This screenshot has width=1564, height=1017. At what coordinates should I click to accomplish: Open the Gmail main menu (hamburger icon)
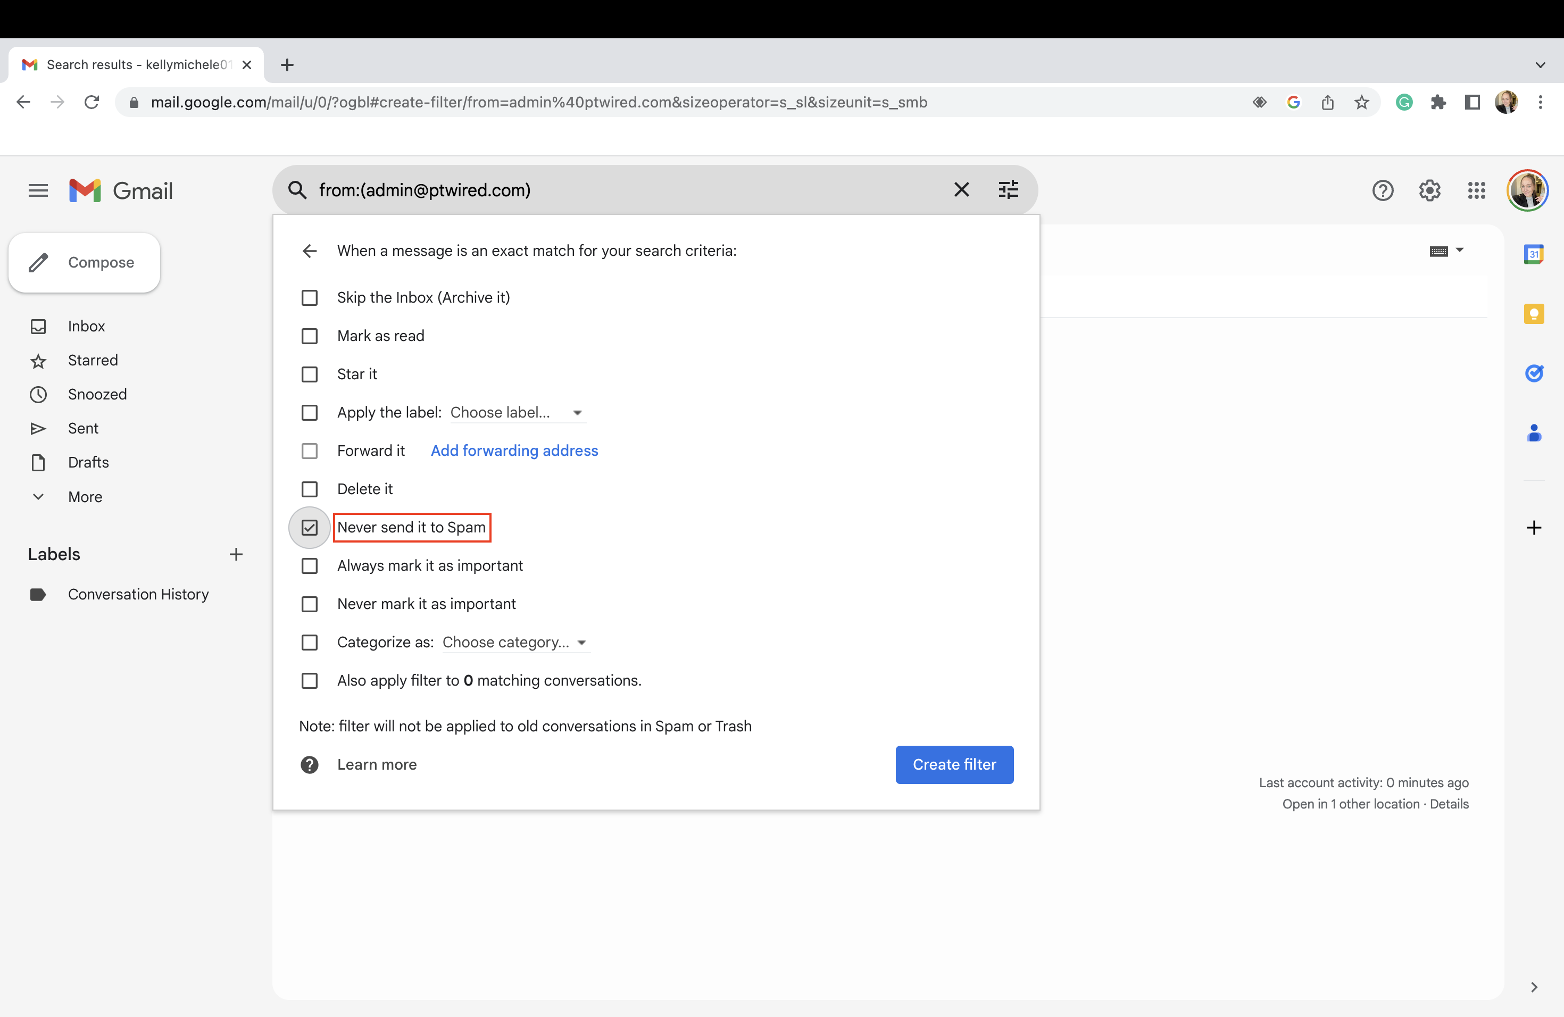[x=37, y=190]
